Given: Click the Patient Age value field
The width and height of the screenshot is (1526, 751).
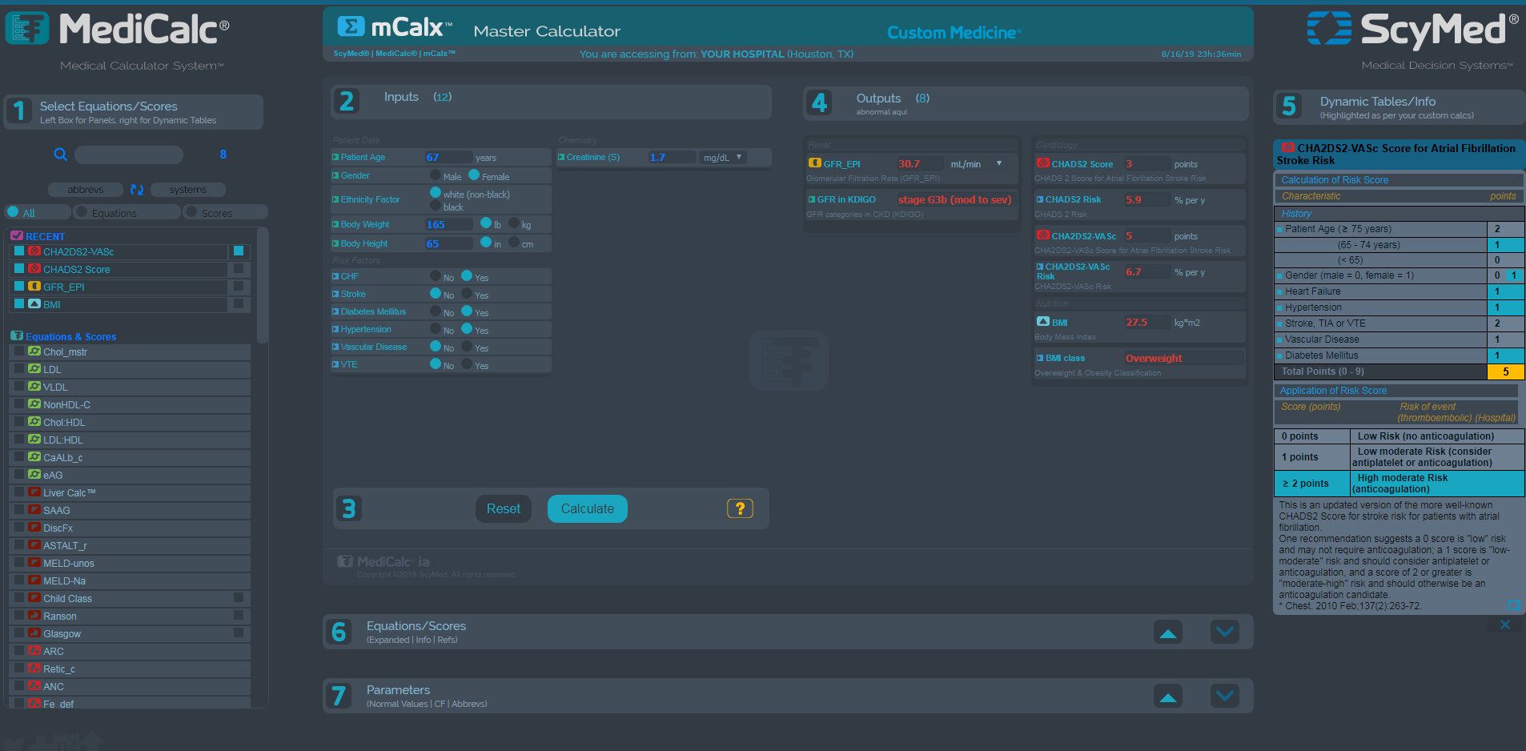Looking at the screenshot, I should [448, 158].
